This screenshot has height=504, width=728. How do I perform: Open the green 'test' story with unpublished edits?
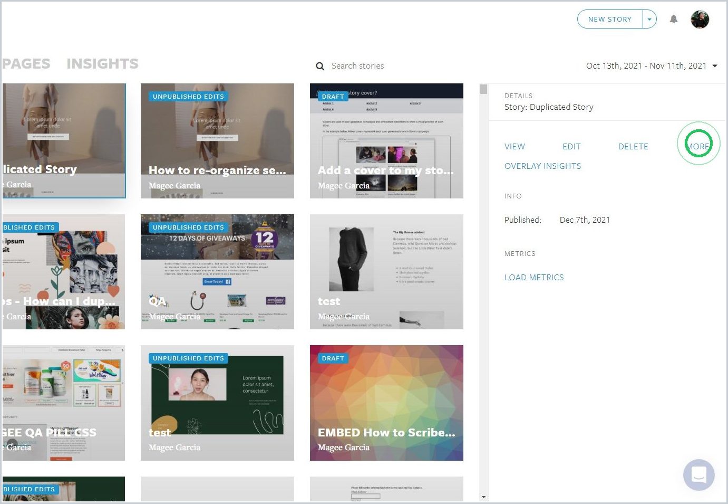tap(217, 403)
